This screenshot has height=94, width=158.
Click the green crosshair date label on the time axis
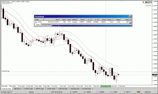[x=106, y=86]
